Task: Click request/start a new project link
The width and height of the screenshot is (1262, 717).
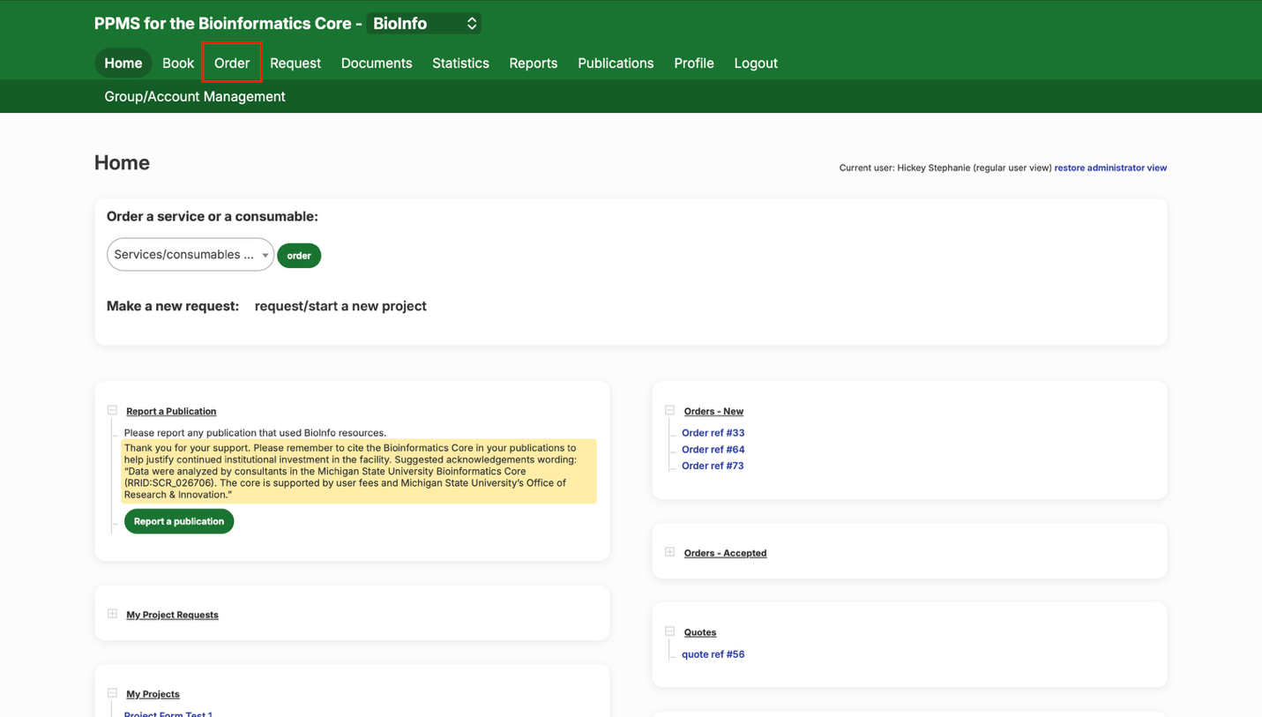Action: pyautogui.click(x=340, y=306)
